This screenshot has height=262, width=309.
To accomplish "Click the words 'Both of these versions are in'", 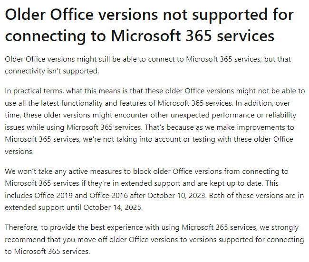I will (x=256, y=196).
